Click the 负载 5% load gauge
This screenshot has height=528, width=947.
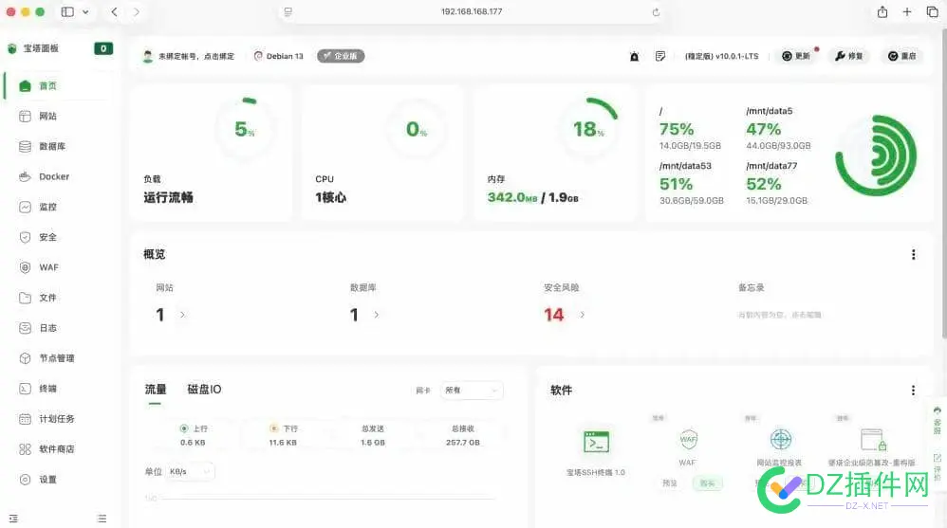(245, 129)
